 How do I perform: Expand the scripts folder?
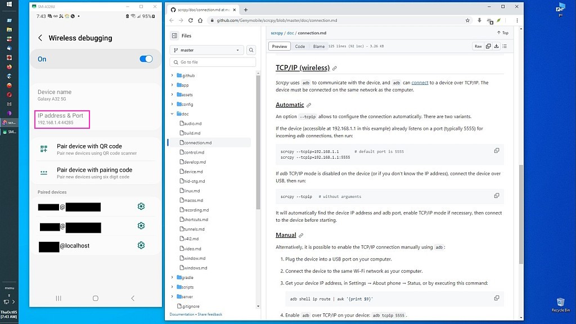pyautogui.click(x=172, y=287)
